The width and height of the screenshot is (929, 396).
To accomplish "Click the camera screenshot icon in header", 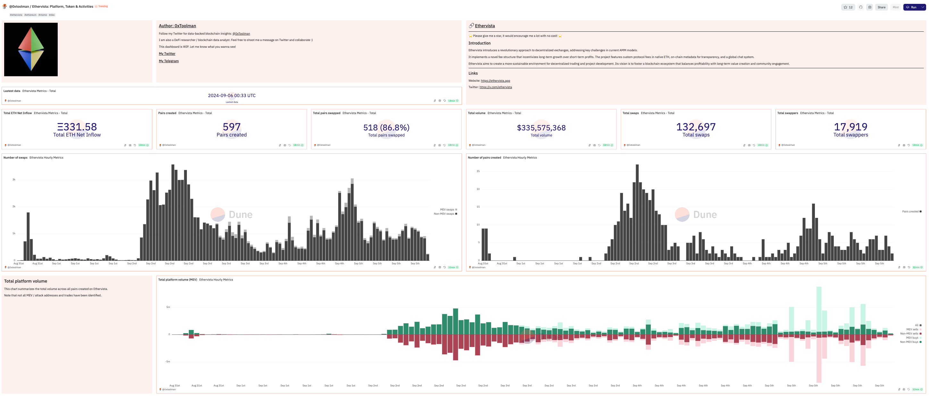I will [x=869, y=7].
